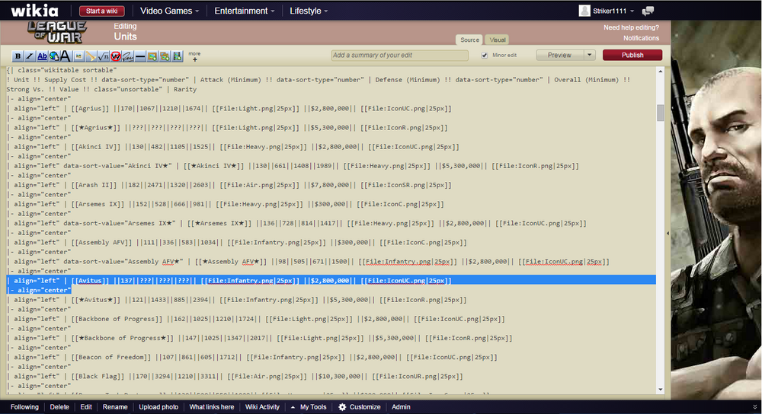Open Notifications link
762x414 pixels.
(641, 38)
